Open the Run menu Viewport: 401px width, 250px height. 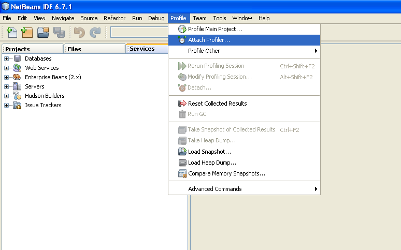tap(137, 18)
